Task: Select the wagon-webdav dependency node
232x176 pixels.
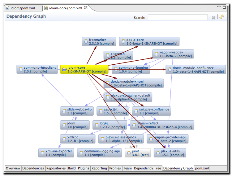Action: pyautogui.click(x=173, y=54)
